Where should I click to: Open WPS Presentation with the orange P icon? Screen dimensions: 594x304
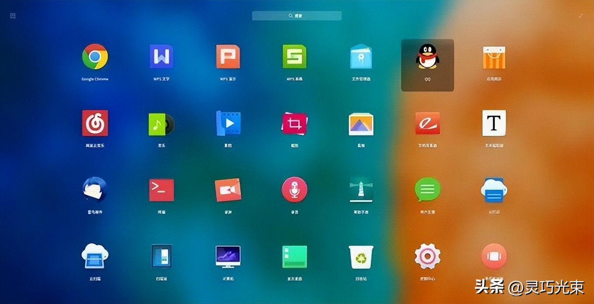228,57
